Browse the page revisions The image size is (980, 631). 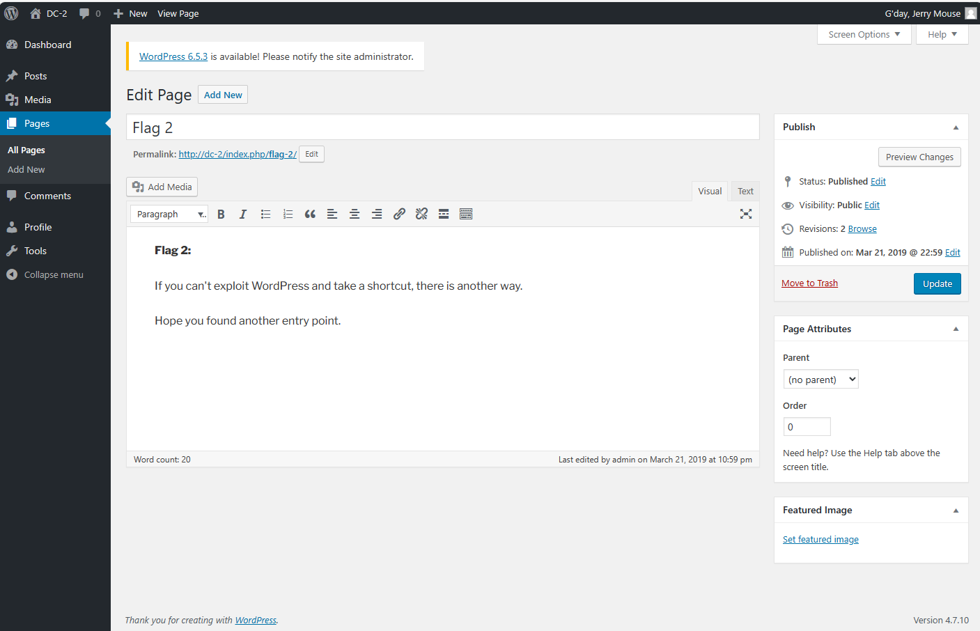[862, 228]
